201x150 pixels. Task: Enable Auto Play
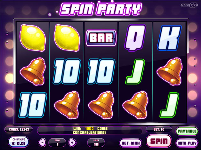[x=187, y=143]
